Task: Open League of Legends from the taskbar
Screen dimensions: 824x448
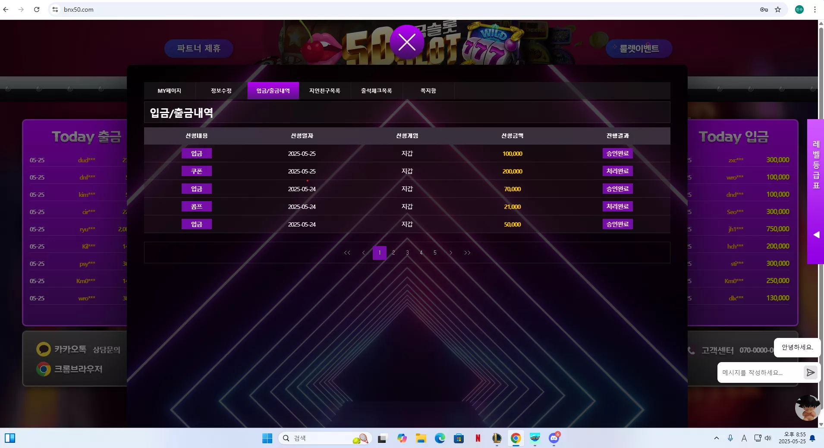Action: point(497,439)
